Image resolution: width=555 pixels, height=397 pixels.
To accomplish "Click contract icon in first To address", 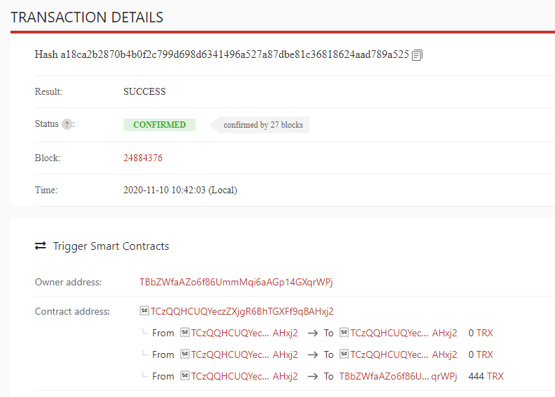I will pyautogui.click(x=344, y=333).
